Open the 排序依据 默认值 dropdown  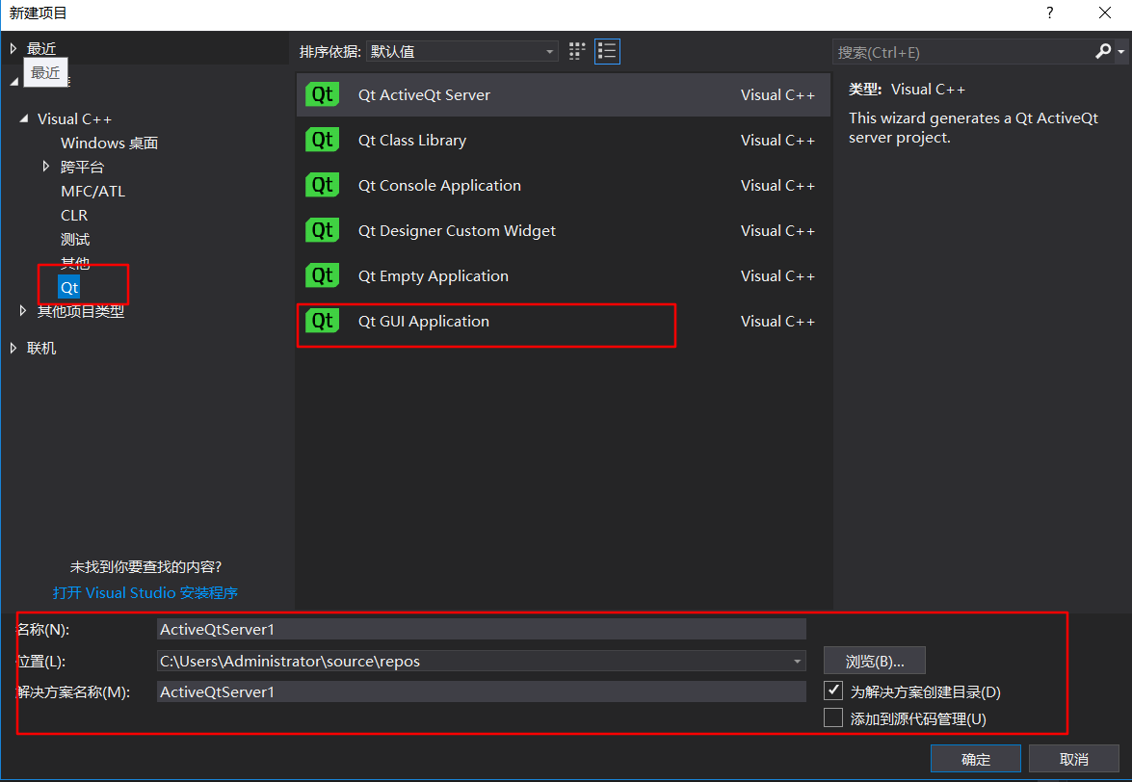pyautogui.click(x=462, y=51)
